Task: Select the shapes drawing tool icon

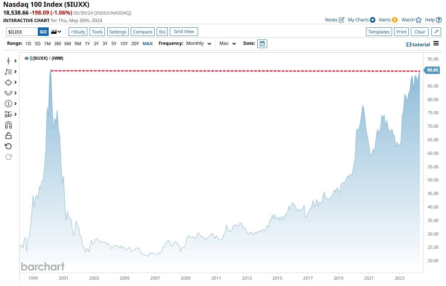Action: [x=9, y=82]
